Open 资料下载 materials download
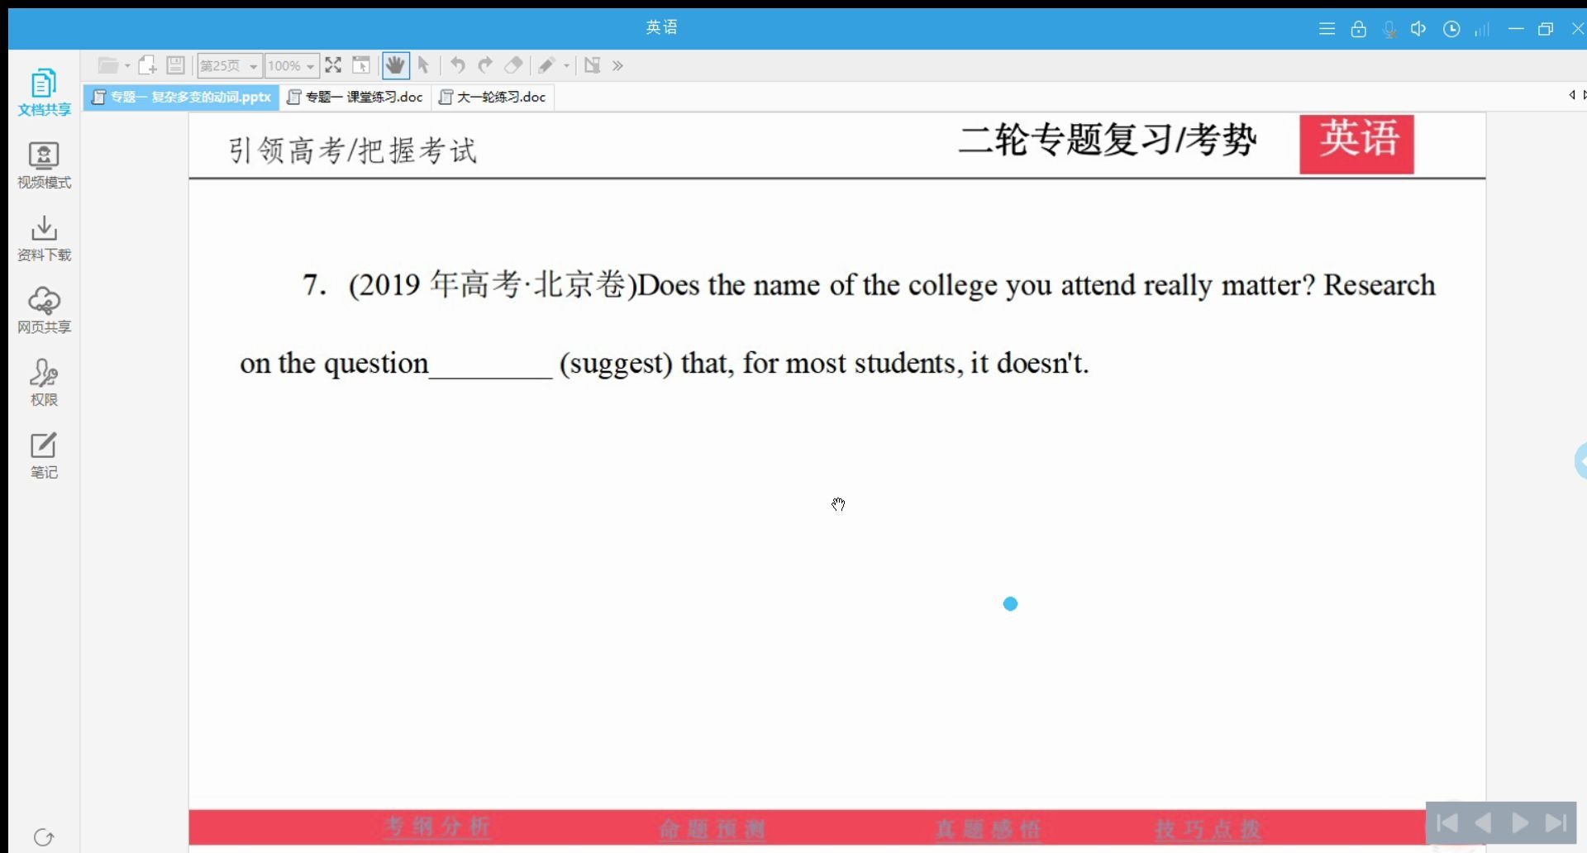 [44, 238]
